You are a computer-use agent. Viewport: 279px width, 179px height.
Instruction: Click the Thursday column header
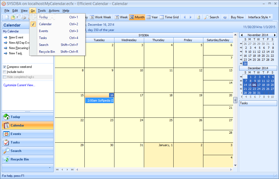coord(159,40)
